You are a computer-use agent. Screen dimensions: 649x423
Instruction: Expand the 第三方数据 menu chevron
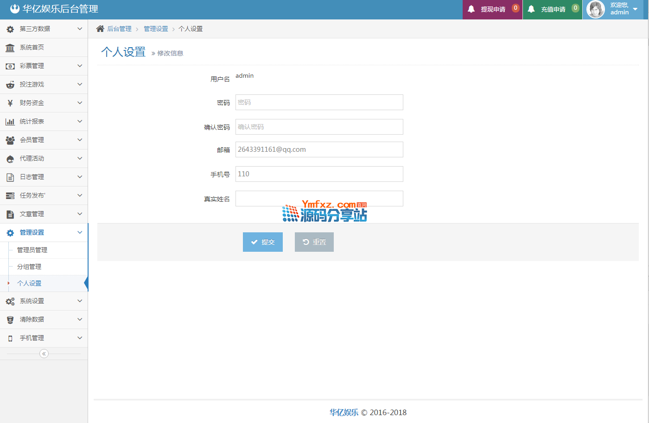(80, 29)
